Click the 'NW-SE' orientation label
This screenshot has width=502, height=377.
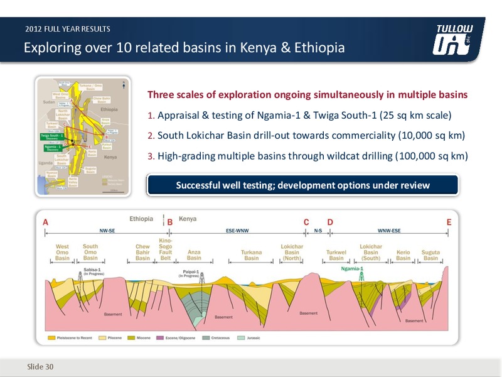pyautogui.click(x=107, y=231)
